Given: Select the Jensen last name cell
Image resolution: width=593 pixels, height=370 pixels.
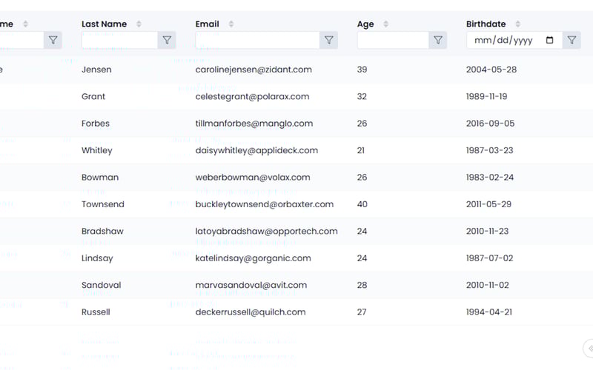Looking at the screenshot, I should coord(96,70).
